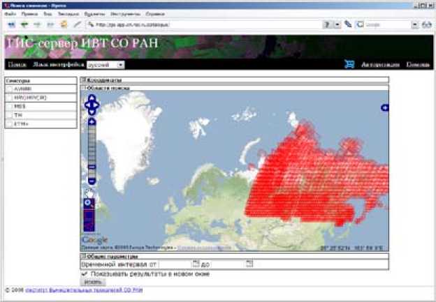This screenshot has width=436, height=302.
Task: Open the Закладки menu
Action: [x=68, y=14]
